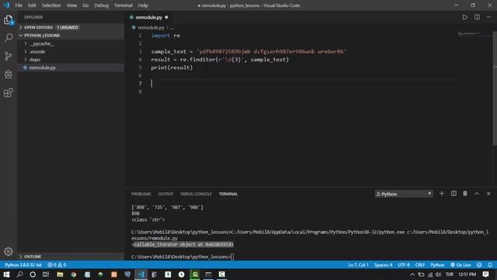Open the Go menu
The width and height of the screenshot is (497, 280).
tap(85, 5)
